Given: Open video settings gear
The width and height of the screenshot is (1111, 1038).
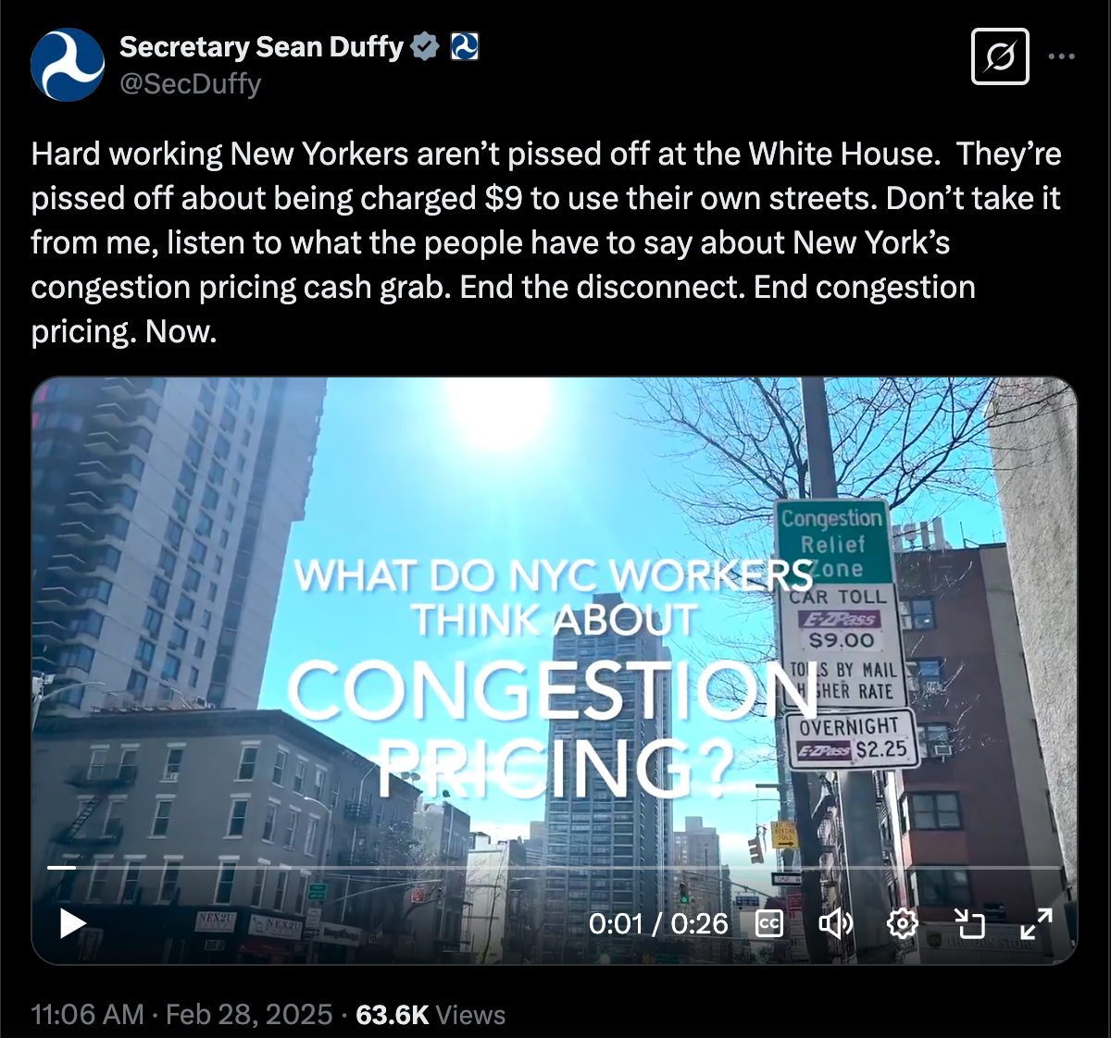Looking at the screenshot, I should point(902,923).
